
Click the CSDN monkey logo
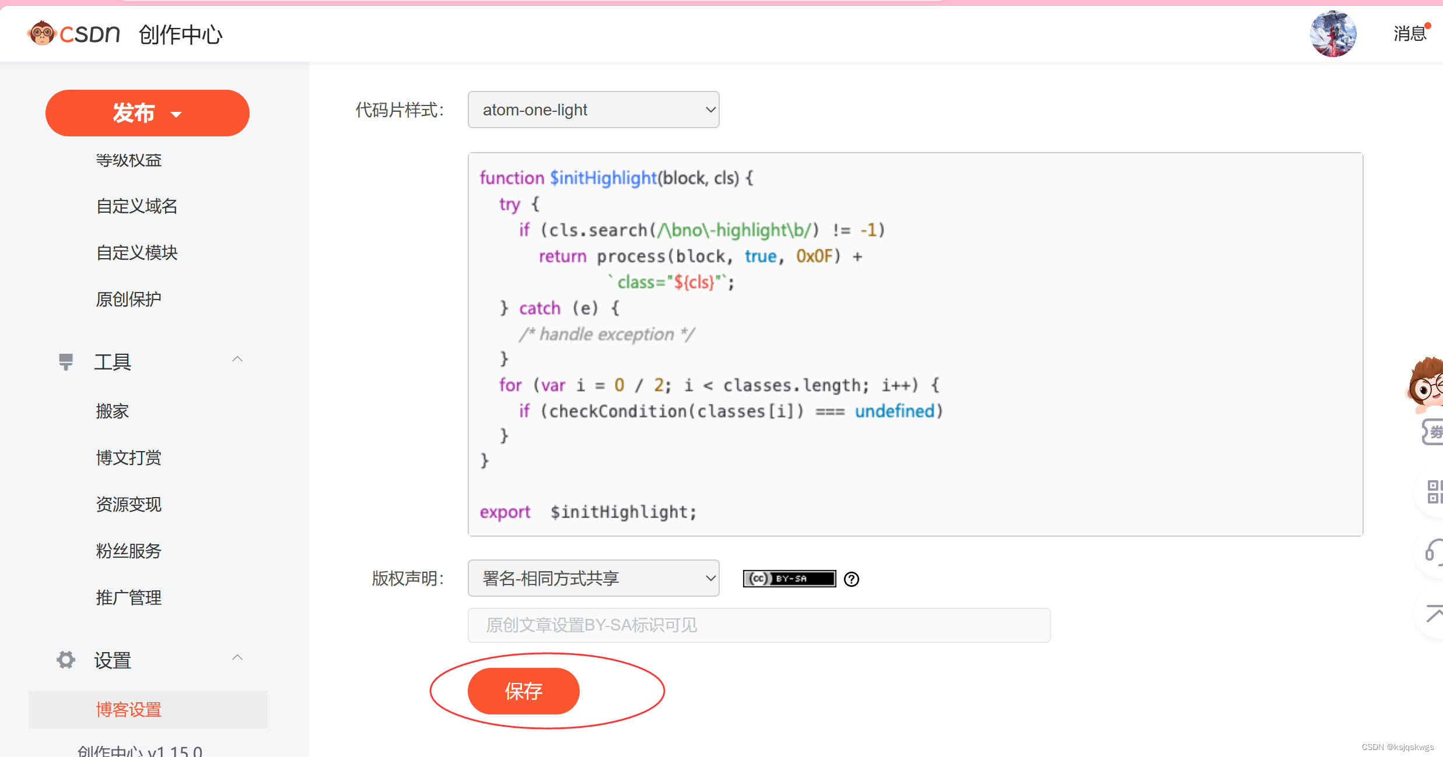point(73,33)
